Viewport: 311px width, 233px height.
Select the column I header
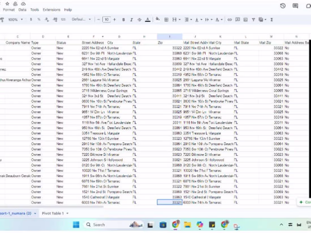pyautogui.click(x=170, y=37)
